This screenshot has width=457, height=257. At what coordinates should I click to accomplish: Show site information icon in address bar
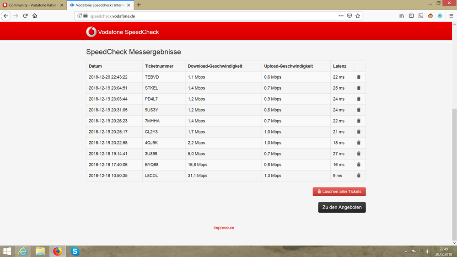point(79,16)
